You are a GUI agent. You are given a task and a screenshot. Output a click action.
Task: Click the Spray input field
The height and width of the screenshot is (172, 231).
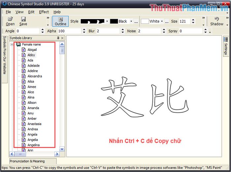(191, 31)
